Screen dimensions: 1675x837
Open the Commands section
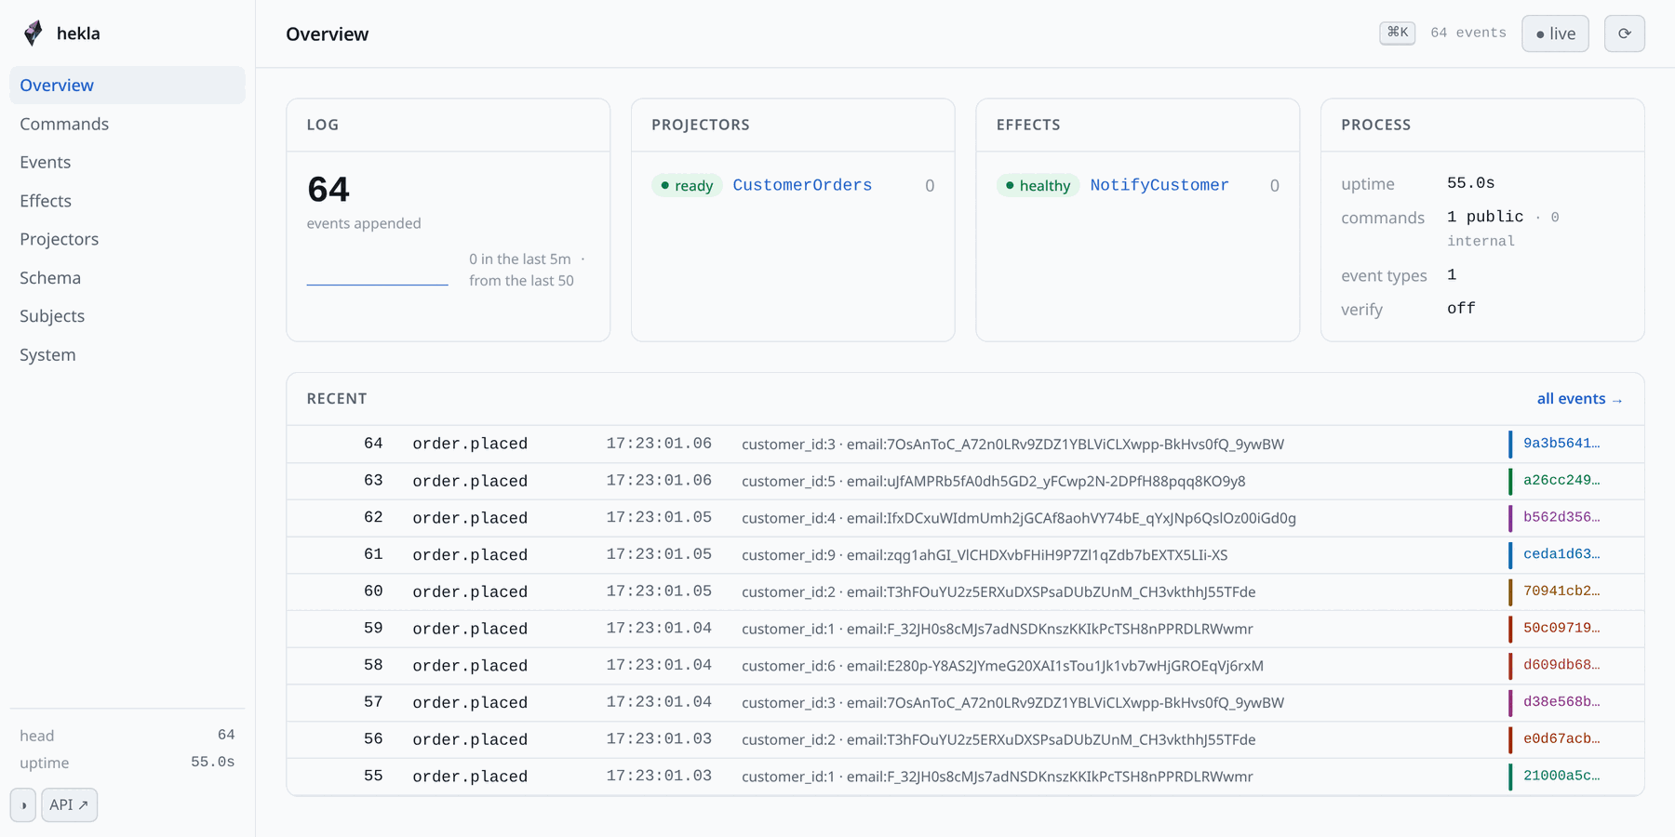pos(127,124)
